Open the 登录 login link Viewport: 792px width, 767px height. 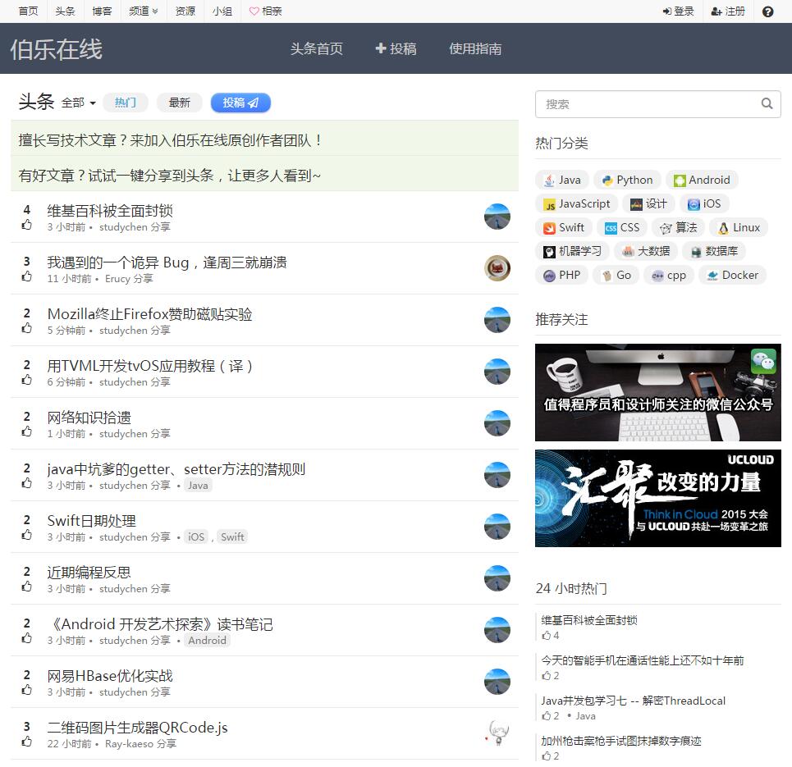coord(678,11)
